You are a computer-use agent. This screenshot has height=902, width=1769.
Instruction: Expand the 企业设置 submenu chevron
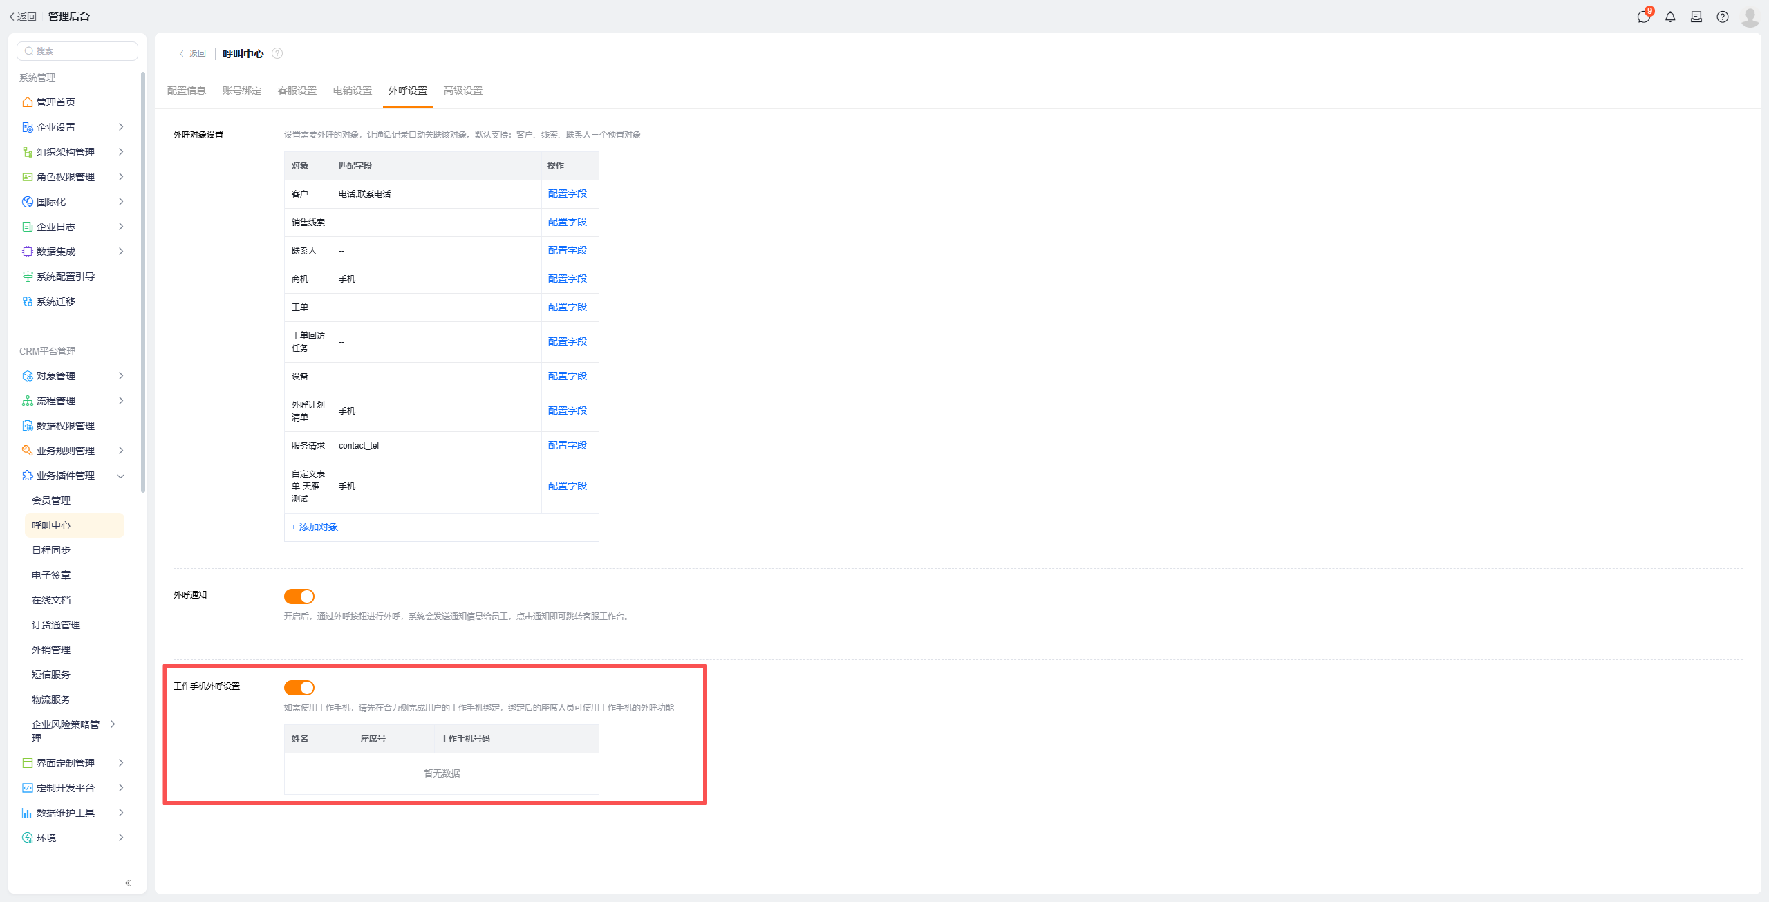[121, 127]
